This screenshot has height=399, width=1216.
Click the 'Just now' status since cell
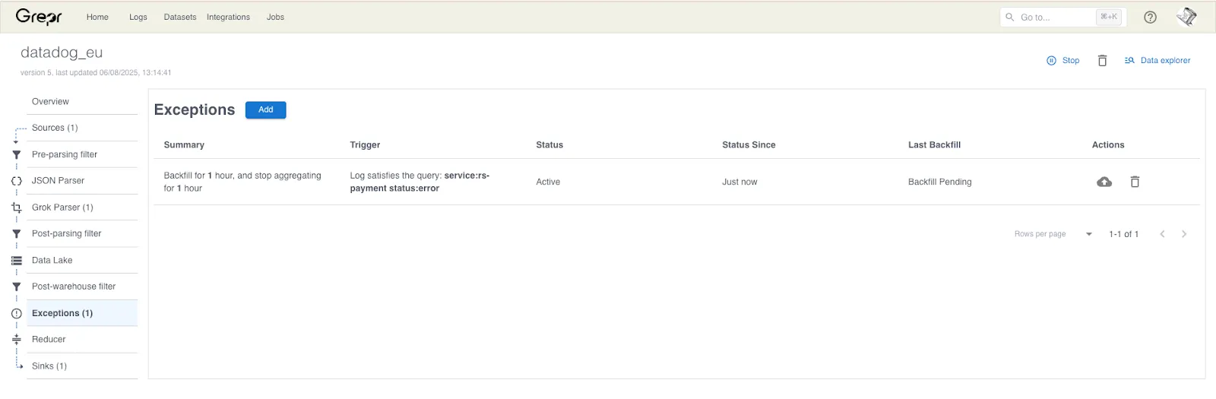pyautogui.click(x=739, y=182)
